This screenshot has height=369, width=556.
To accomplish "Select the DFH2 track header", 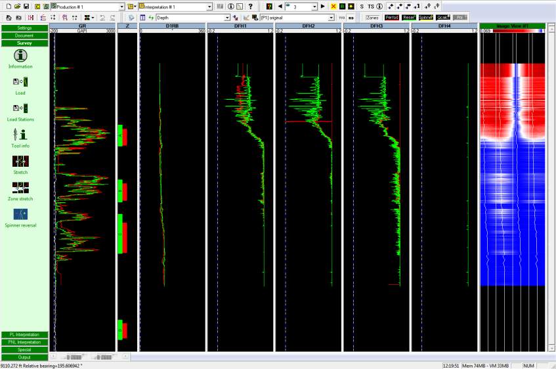I will pos(309,26).
